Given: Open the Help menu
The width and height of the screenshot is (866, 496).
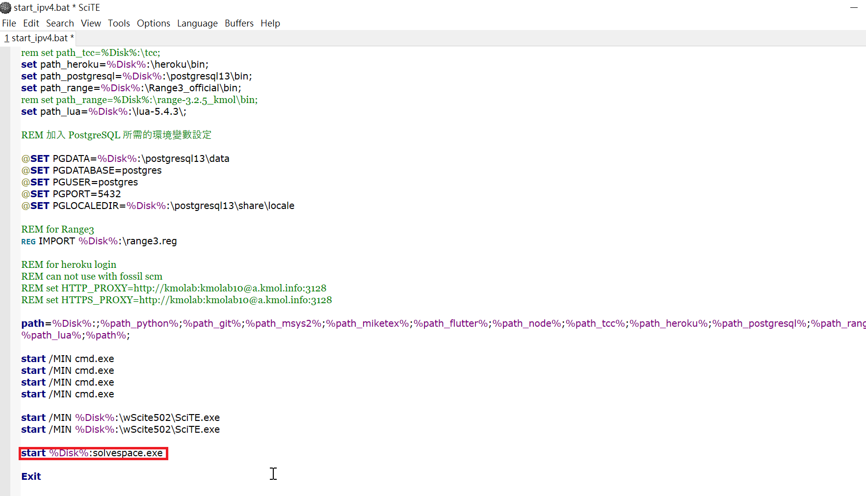Looking at the screenshot, I should pyautogui.click(x=270, y=23).
